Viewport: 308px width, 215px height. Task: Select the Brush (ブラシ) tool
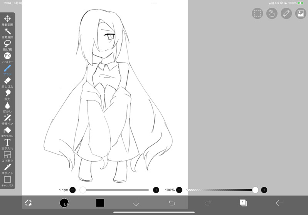7,70
